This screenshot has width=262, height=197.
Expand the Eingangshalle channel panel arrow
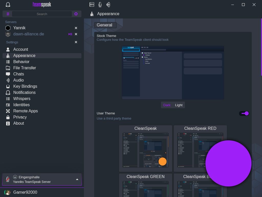coord(77,179)
